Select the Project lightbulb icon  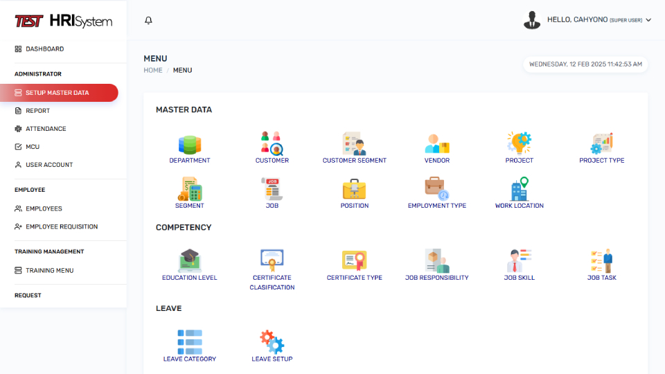pyautogui.click(x=519, y=144)
